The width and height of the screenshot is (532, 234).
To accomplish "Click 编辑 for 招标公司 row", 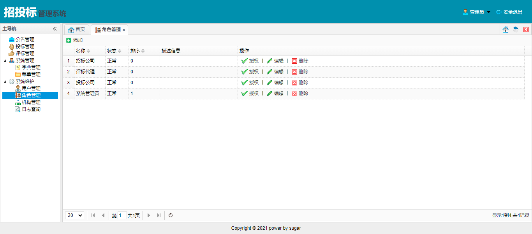I will tap(275, 61).
